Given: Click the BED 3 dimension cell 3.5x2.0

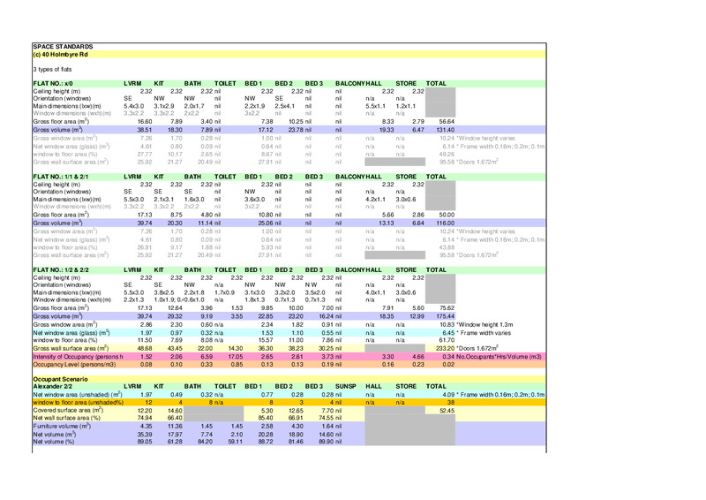Looking at the screenshot, I should (315, 293).
